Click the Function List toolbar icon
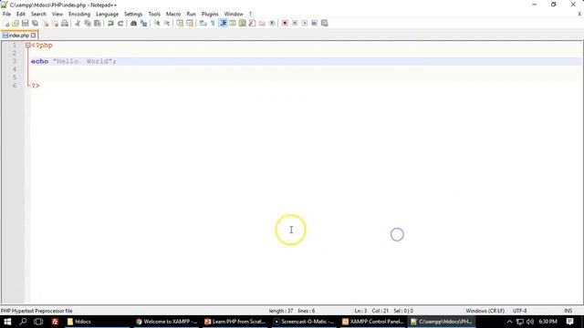584x328 pixels. (x=252, y=23)
